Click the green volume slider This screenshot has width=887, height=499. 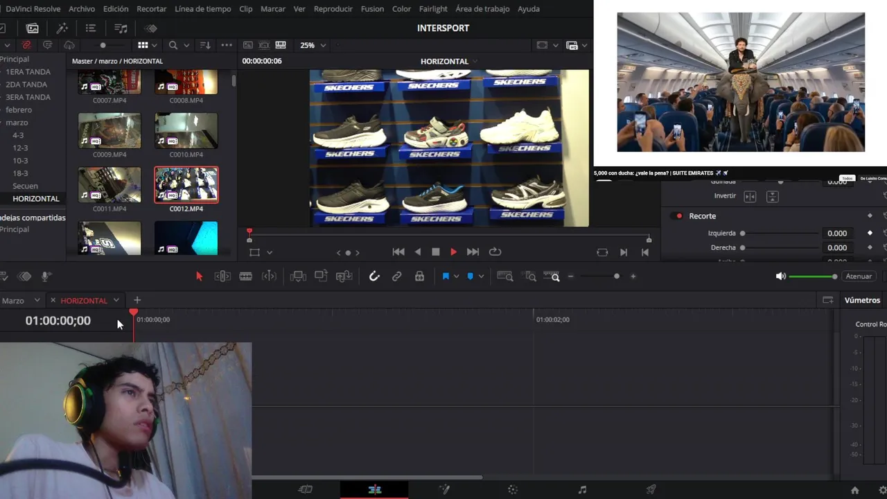pyautogui.click(x=811, y=277)
